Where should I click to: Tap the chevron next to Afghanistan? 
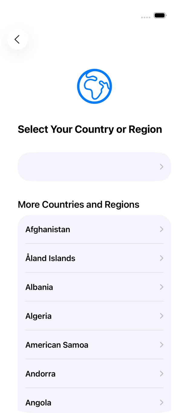click(161, 229)
